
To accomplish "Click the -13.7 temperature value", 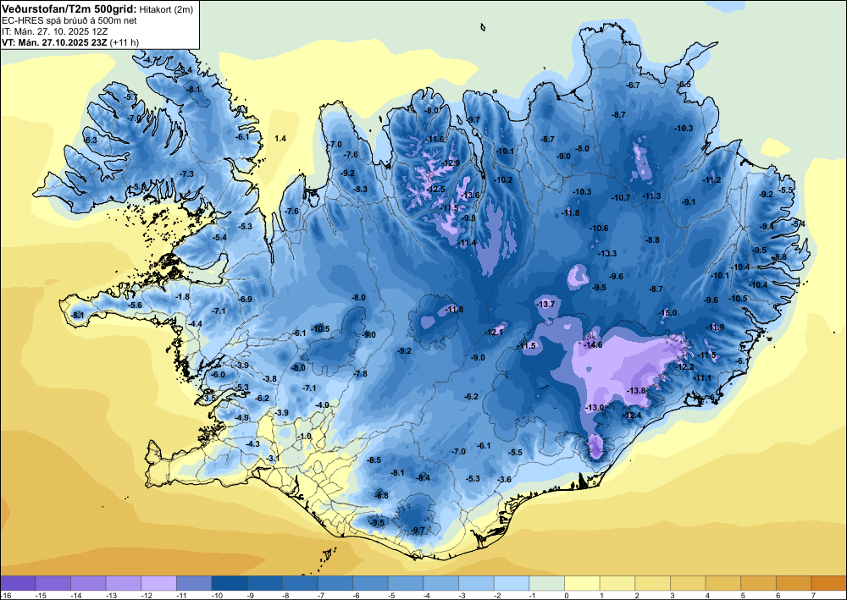I will point(545,305).
